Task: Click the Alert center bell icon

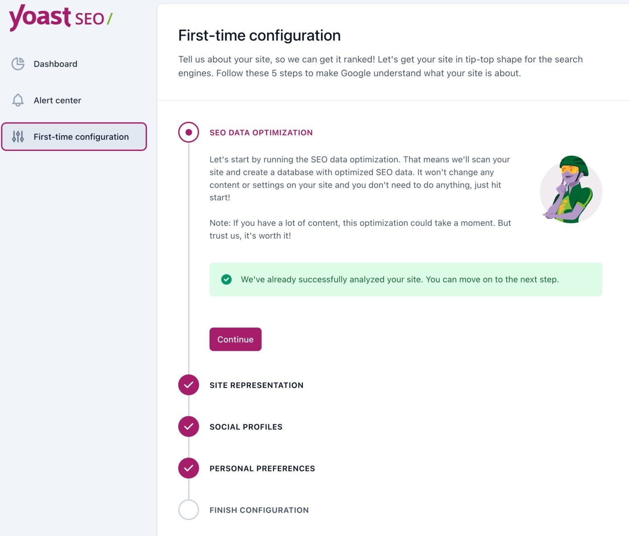Action: [18, 100]
